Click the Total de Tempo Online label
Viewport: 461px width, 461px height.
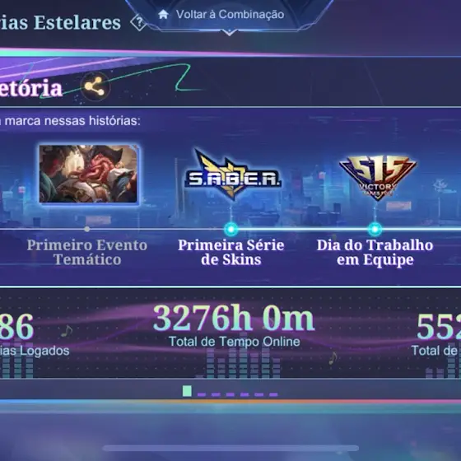click(235, 342)
